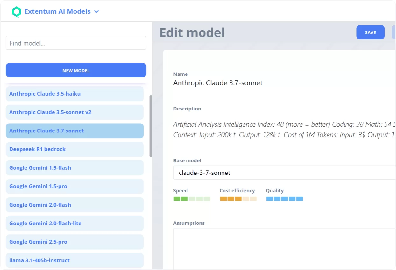
Task: Save the model with SAVE button
Action: (370, 32)
